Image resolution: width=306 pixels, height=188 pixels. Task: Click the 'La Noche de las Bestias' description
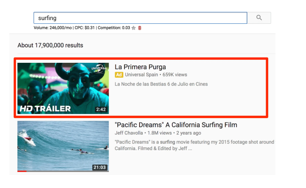point(161,84)
